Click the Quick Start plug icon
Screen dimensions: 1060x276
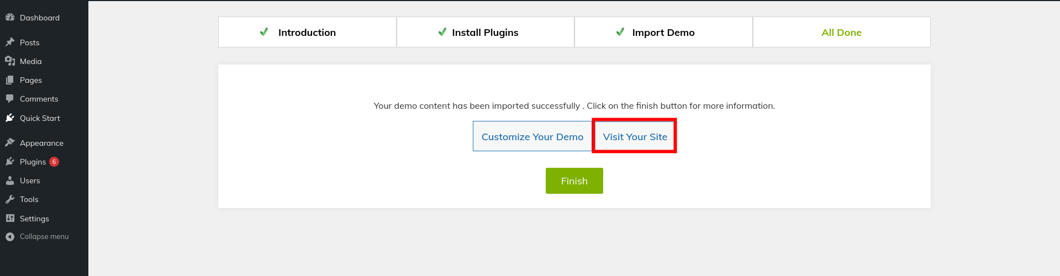[x=10, y=118]
